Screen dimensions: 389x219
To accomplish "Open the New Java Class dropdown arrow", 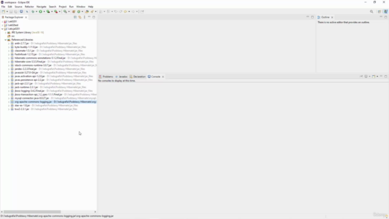I will 83,12.
